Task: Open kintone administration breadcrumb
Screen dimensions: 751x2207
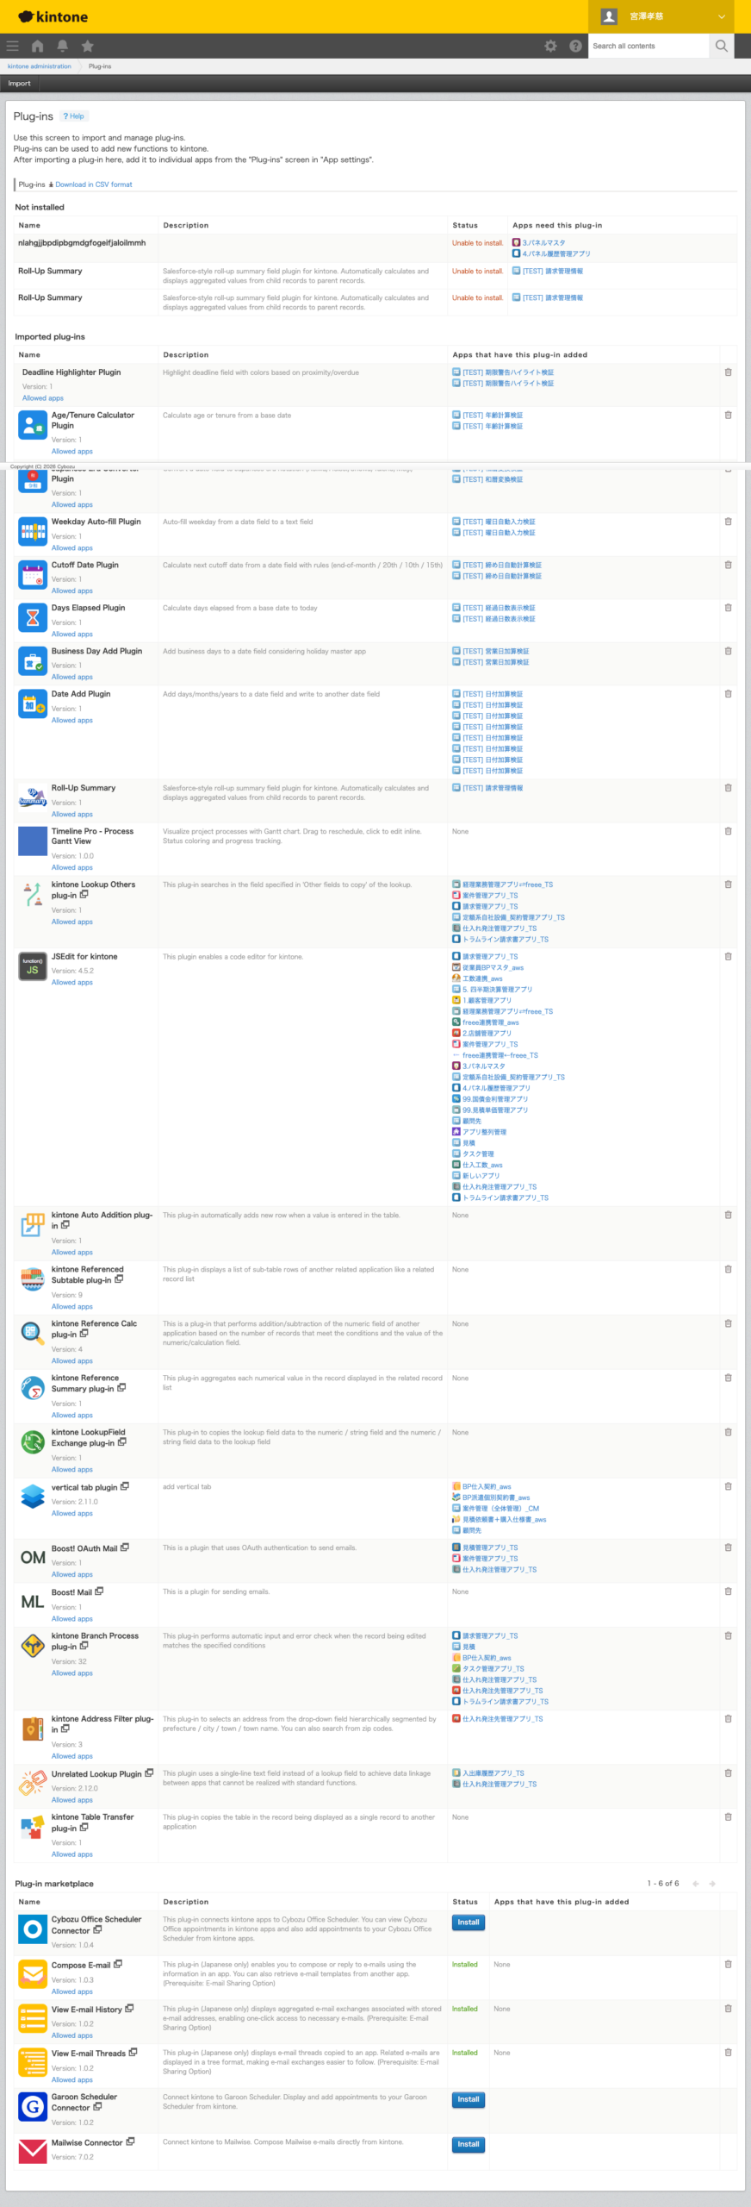Action: pyautogui.click(x=40, y=66)
